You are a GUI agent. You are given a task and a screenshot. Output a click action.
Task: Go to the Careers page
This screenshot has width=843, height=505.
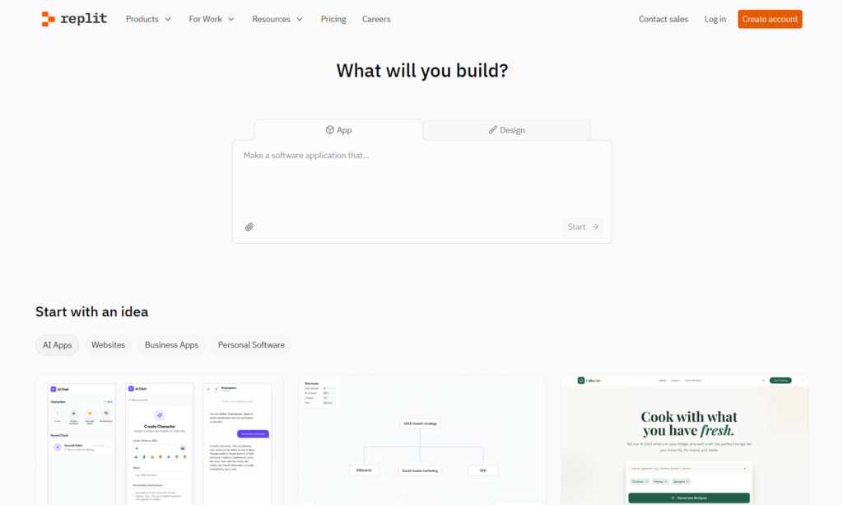[376, 19]
